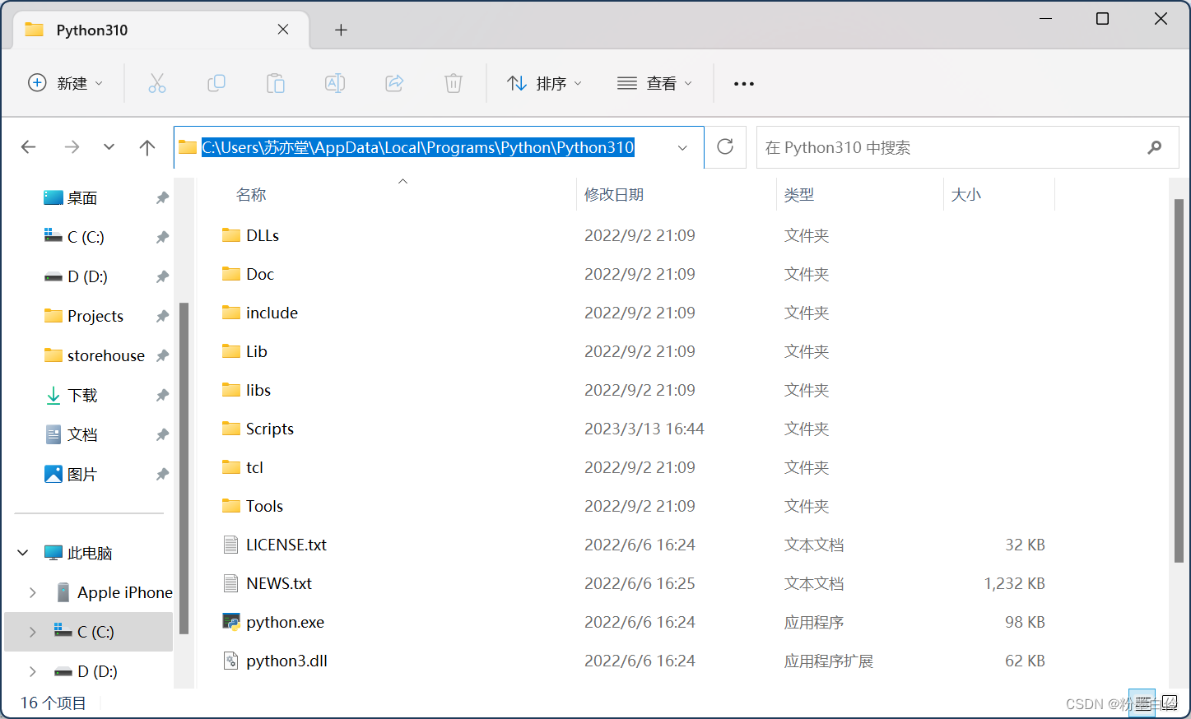
Task: Click the navigation pane scrollbar
Action: (184, 469)
